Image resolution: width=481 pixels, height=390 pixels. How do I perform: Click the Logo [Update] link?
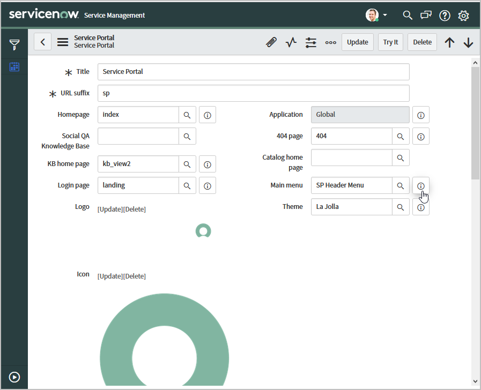(110, 209)
